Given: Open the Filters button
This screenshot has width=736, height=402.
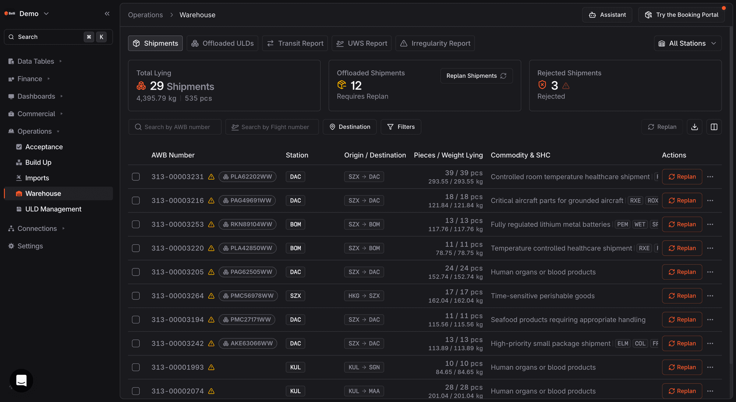Looking at the screenshot, I should (401, 127).
